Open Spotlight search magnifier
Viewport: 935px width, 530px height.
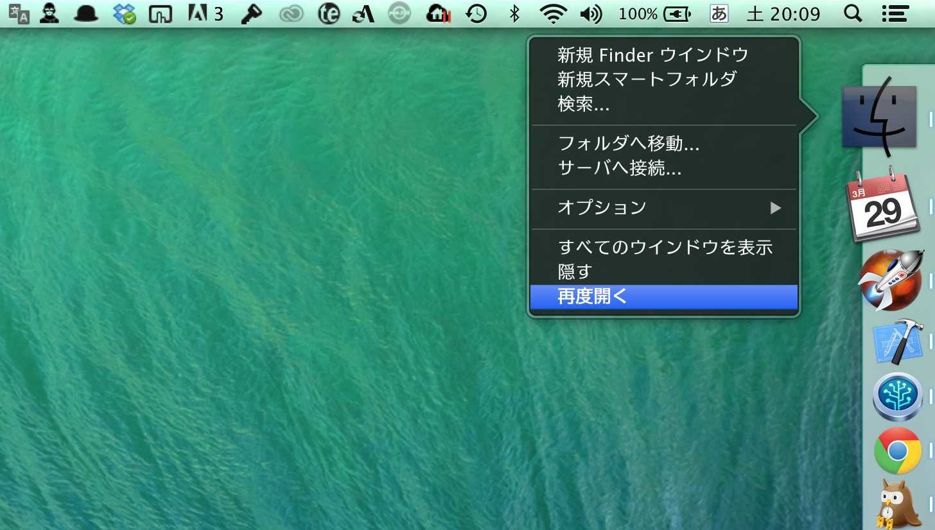pos(853,13)
